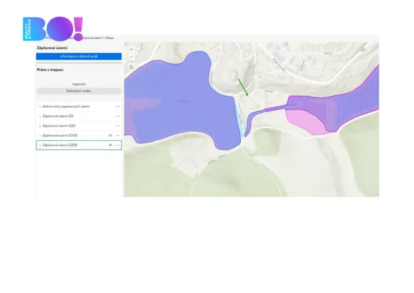Toggle visibility of Záplavová území Q100 layer

[110, 135]
